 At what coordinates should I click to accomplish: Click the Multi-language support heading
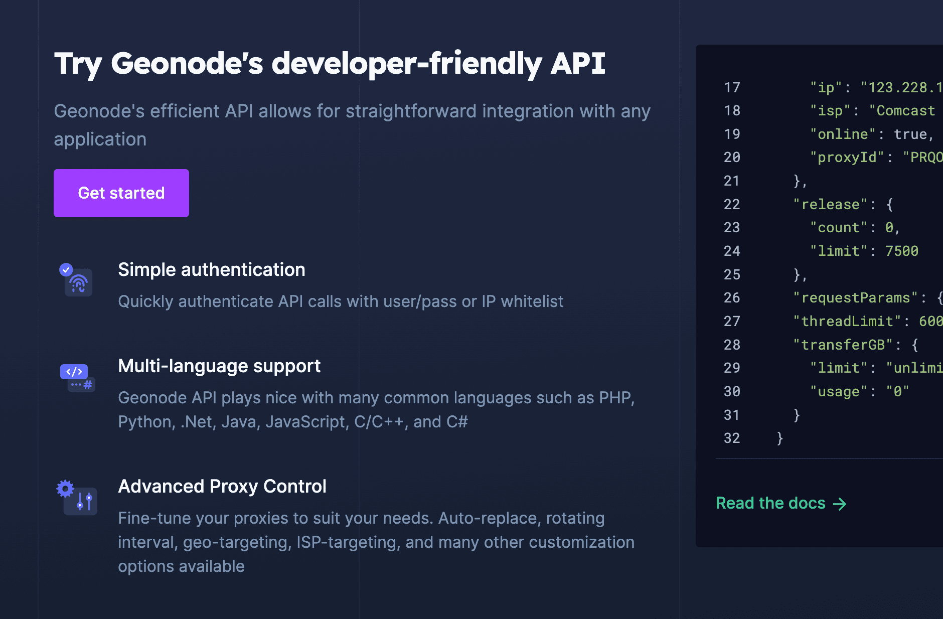[x=219, y=366]
